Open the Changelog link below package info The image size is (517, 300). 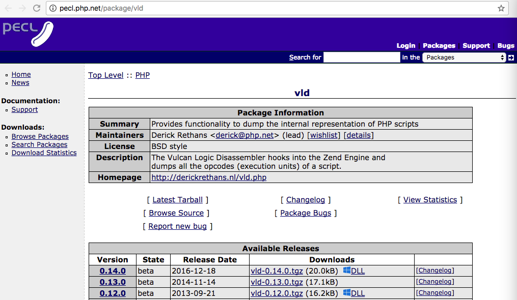pos(306,200)
